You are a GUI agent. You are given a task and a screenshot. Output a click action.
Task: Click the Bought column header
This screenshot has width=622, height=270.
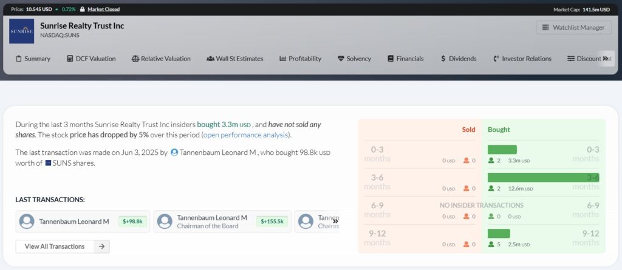click(499, 130)
